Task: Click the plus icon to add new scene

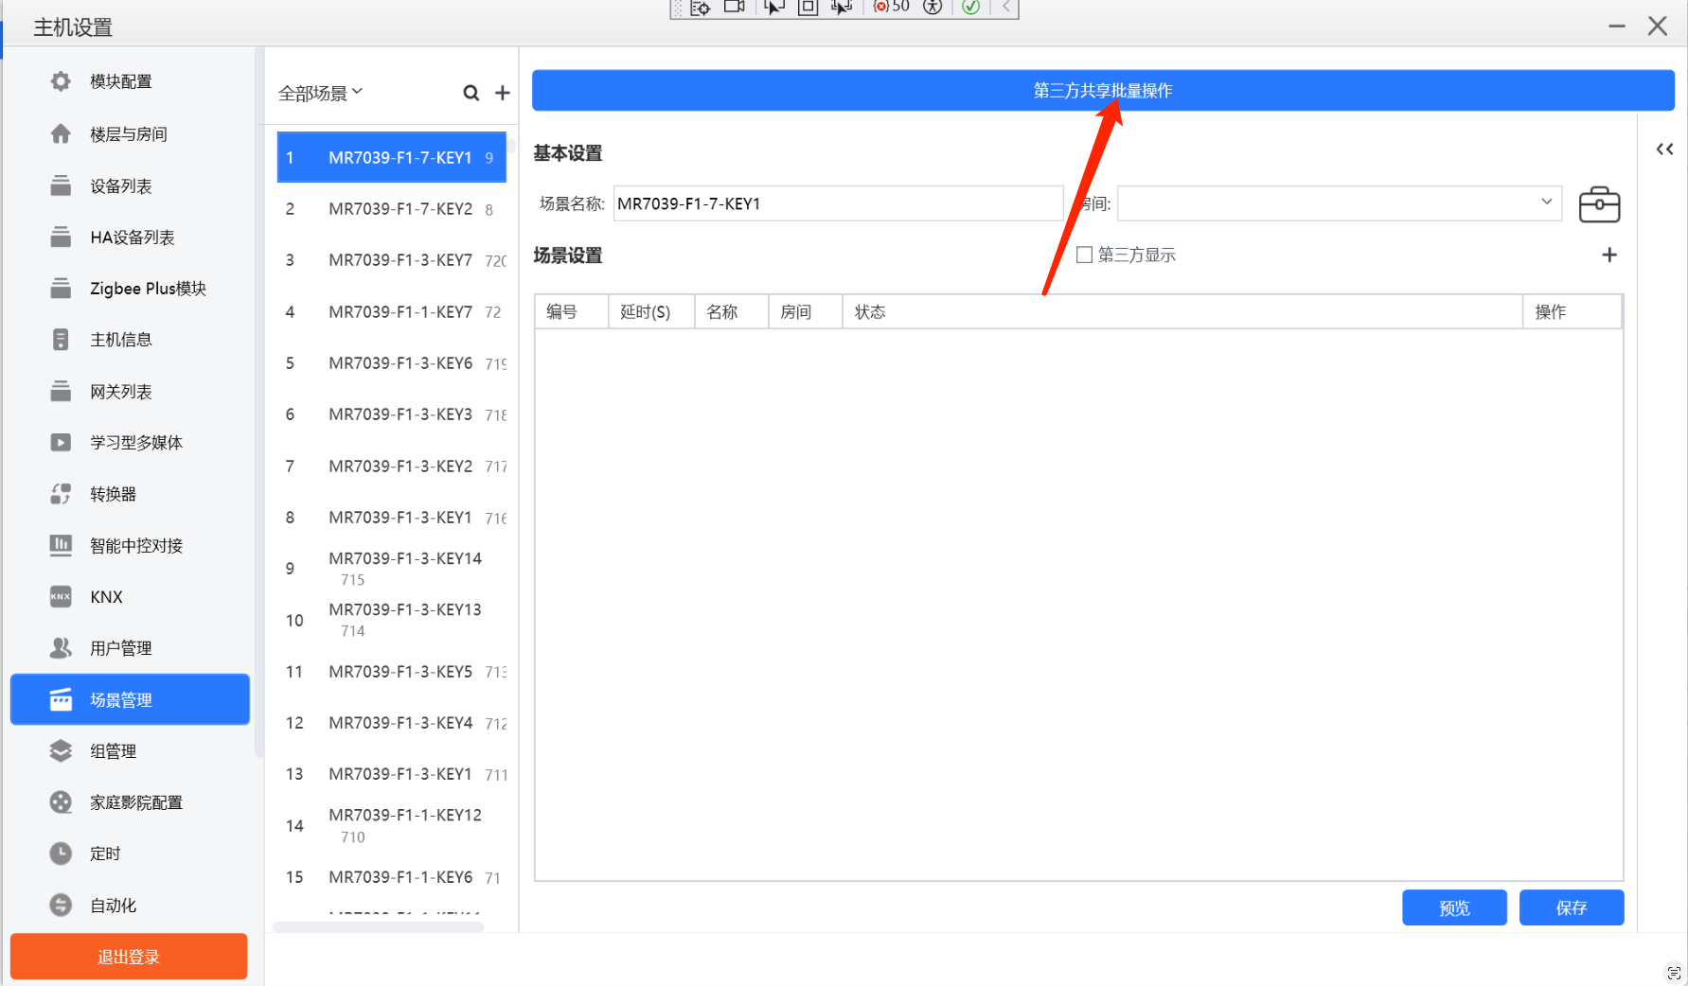Action: pos(503,93)
